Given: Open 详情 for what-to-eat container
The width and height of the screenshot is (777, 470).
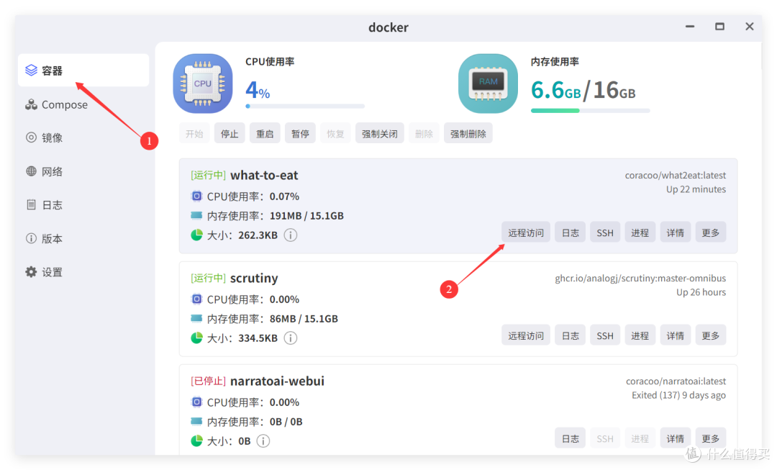Looking at the screenshot, I should [675, 232].
